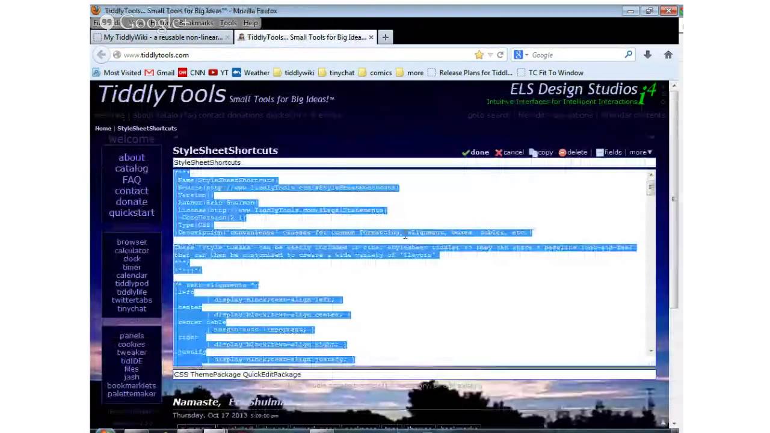770x433 pixels.
Task: Click the TC Fit To Window bookmarklet
Action: (550, 73)
